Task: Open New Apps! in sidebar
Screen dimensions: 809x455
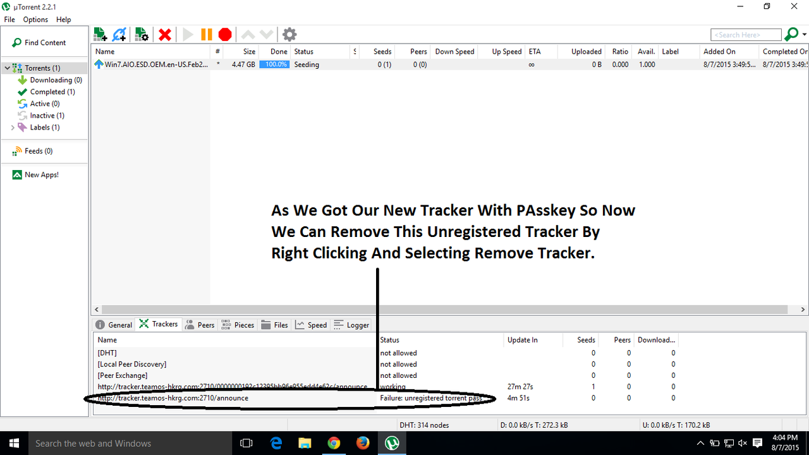Action: point(35,174)
